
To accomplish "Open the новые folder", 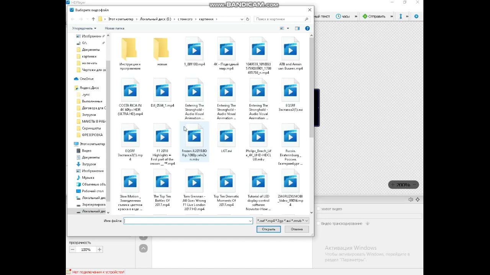I will [x=162, y=52].
